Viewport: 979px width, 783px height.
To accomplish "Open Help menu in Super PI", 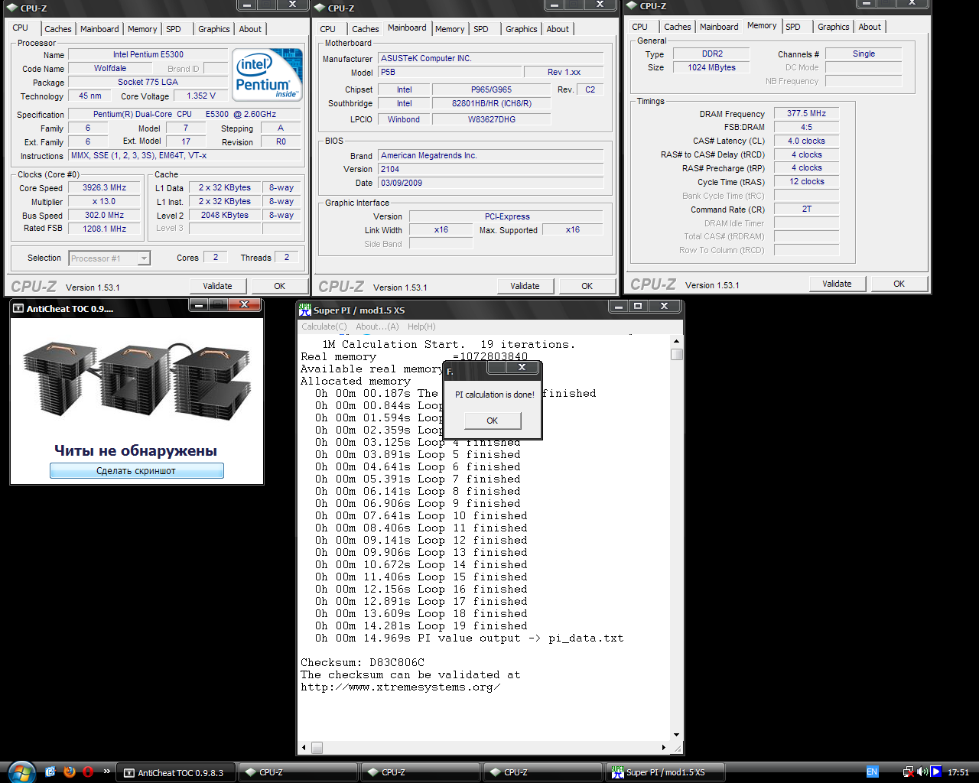I will pos(421,327).
